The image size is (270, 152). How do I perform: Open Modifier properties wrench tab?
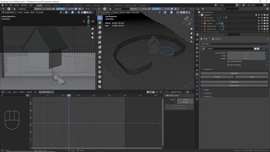197,74
